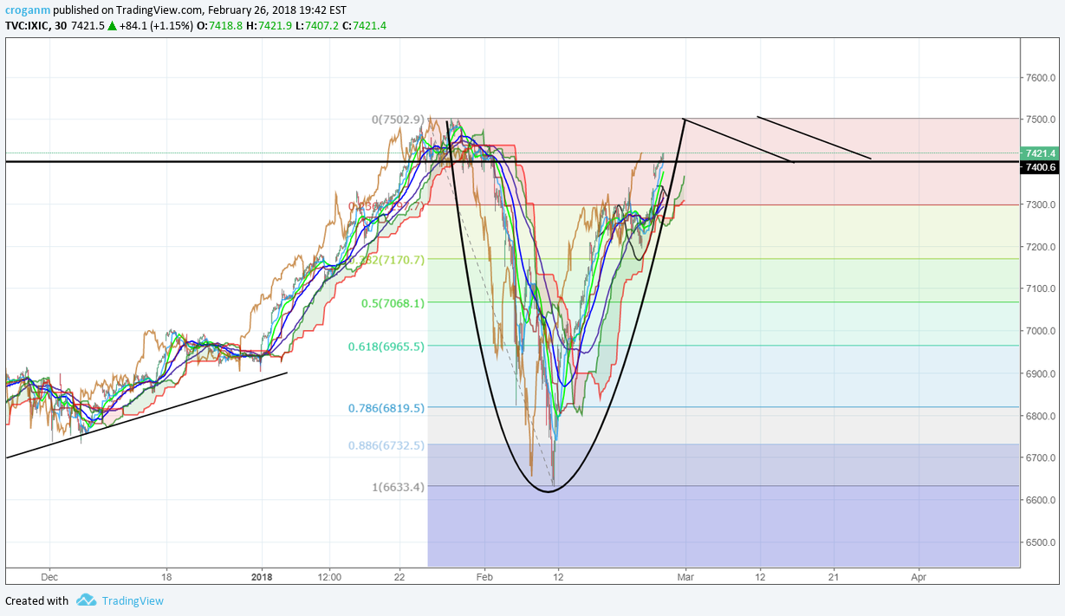Click the TradingView cloud logo icon
The height and width of the screenshot is (616, 1065).
[86, 600]
